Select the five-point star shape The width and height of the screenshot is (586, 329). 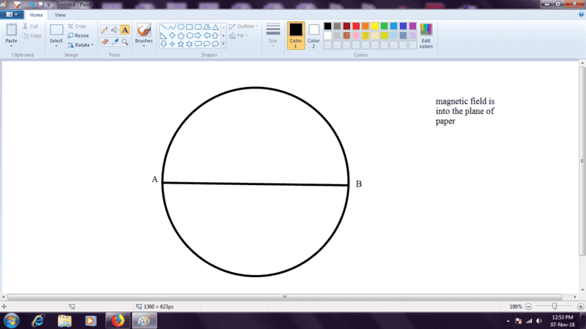coord(180,43)
